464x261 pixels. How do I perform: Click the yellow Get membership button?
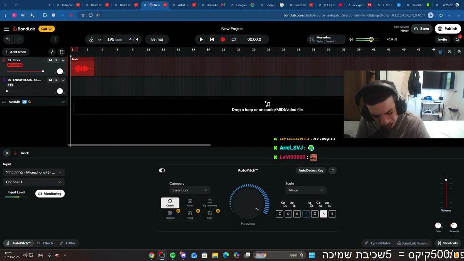click(x=46, y=29)
